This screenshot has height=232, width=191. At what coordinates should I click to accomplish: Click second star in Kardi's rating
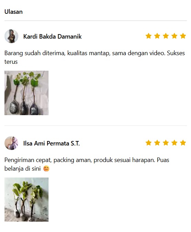[x=157, y=36]
